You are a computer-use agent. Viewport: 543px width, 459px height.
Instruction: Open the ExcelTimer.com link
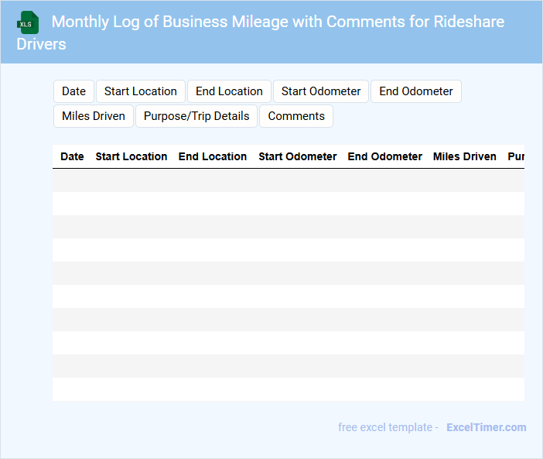point(486,427)
